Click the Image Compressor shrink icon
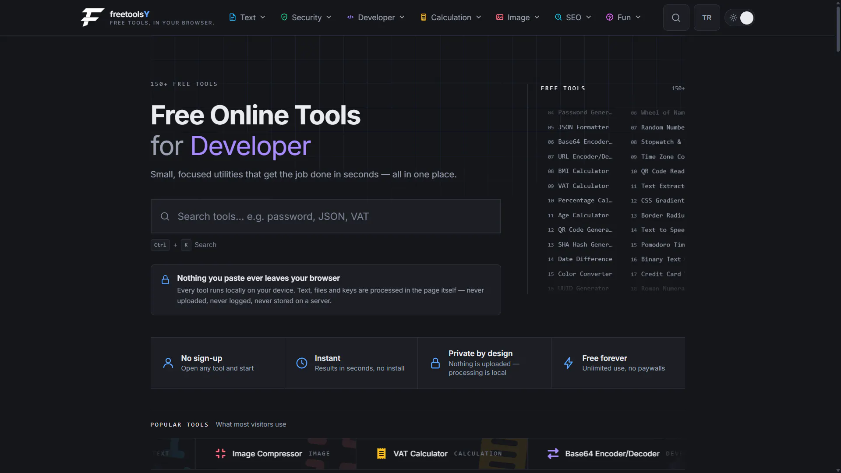This screenshot has height=473, width=841. 221,454
